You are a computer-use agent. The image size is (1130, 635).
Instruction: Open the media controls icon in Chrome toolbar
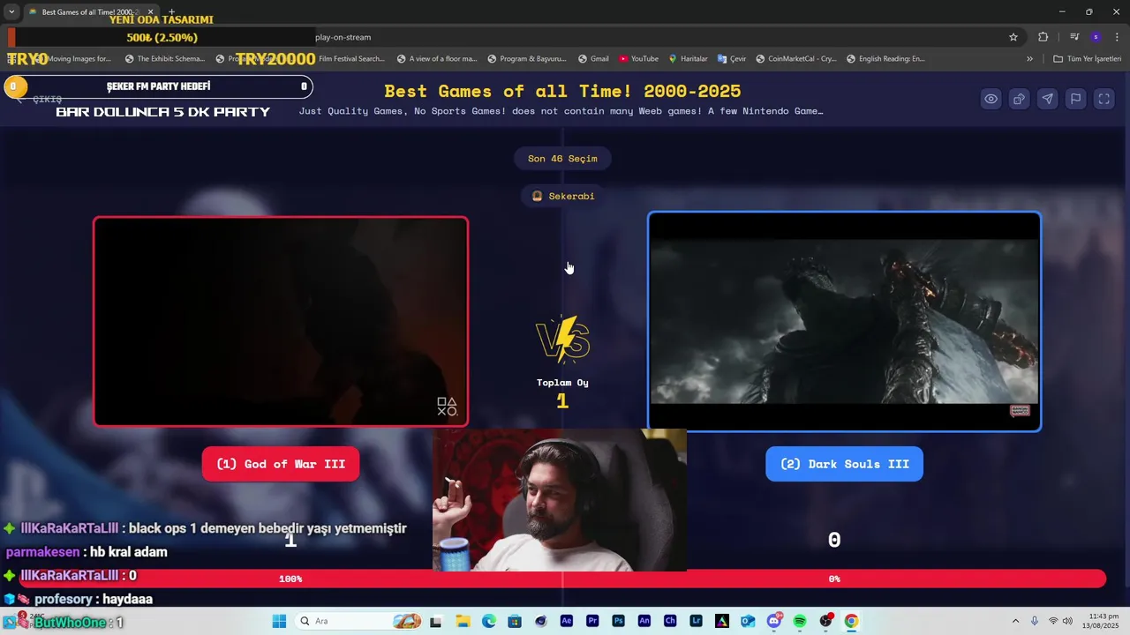click(1074, 37)
